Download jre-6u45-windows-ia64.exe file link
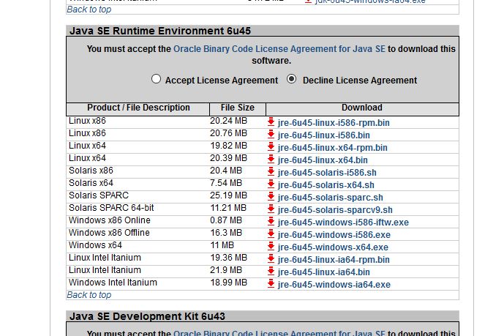The width and height of the screenshot is (485, 336). [334, 285]
